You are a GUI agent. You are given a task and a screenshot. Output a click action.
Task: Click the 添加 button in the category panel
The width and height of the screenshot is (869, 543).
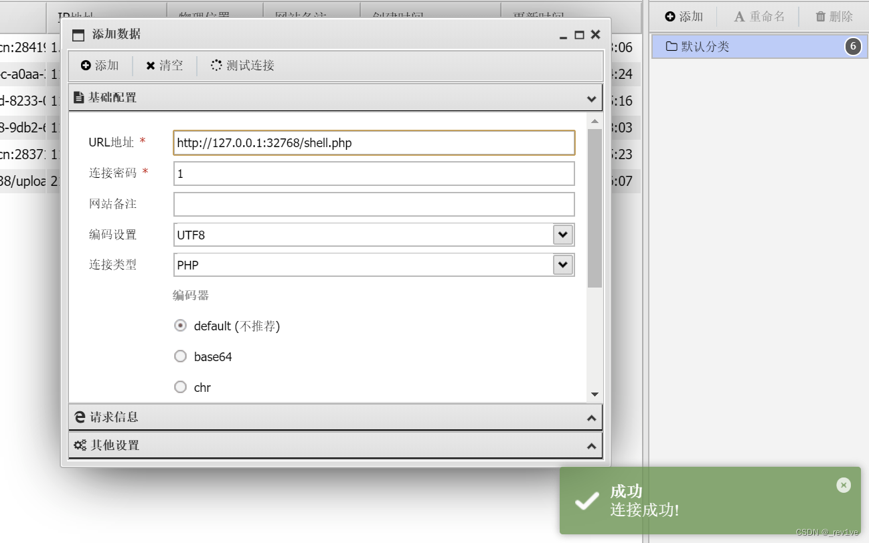coord(684,17)
